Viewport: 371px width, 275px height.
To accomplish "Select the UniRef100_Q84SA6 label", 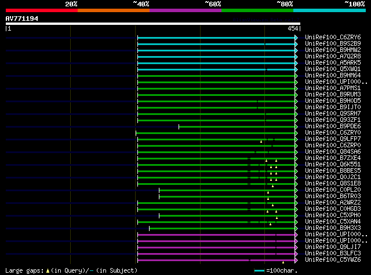I will coord(333,152).
